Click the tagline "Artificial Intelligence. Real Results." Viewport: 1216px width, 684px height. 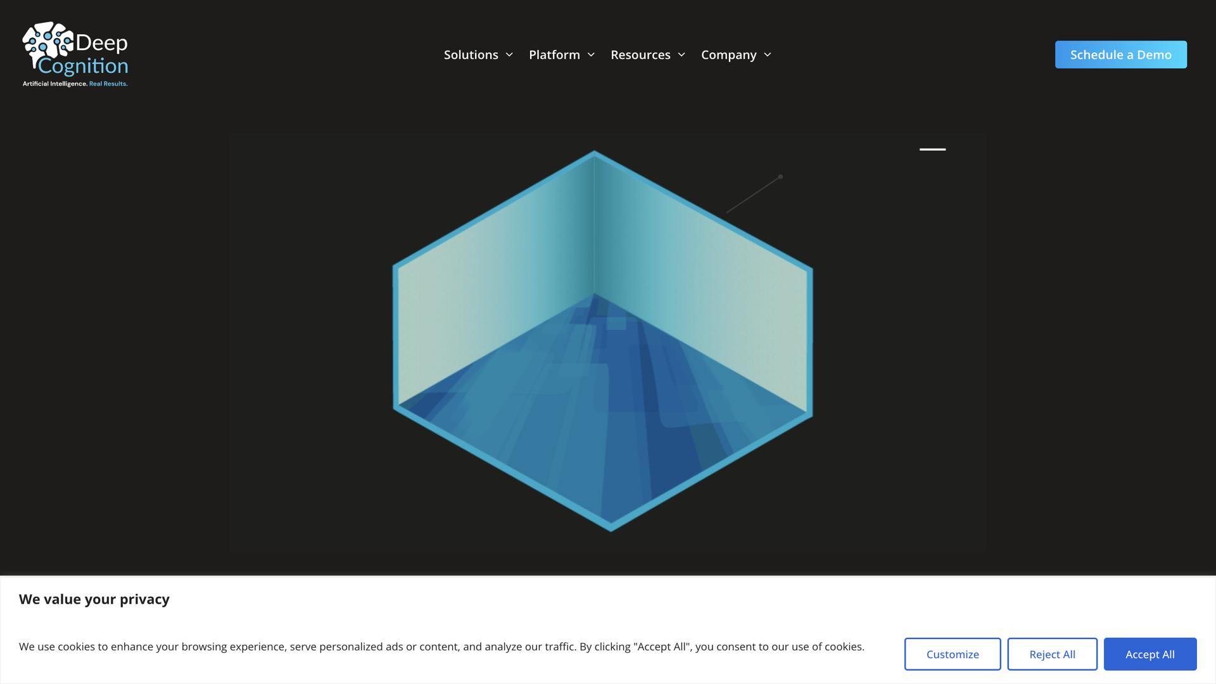tap(75, 83)
